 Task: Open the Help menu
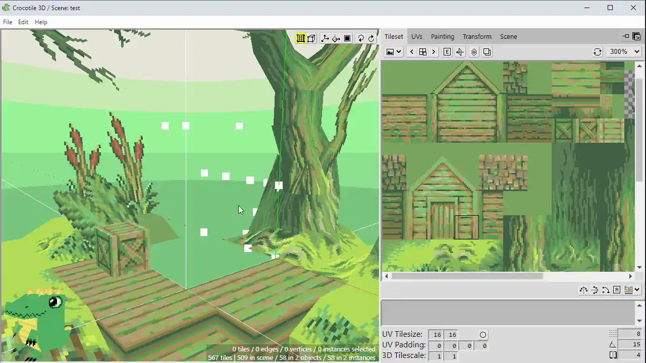(41, 22)
